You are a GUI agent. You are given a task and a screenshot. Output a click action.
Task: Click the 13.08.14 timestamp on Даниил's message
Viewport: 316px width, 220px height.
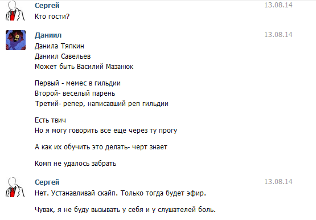tap(278, 35)
